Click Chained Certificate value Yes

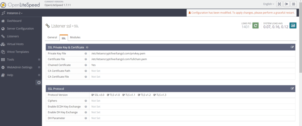coord(93,65)
